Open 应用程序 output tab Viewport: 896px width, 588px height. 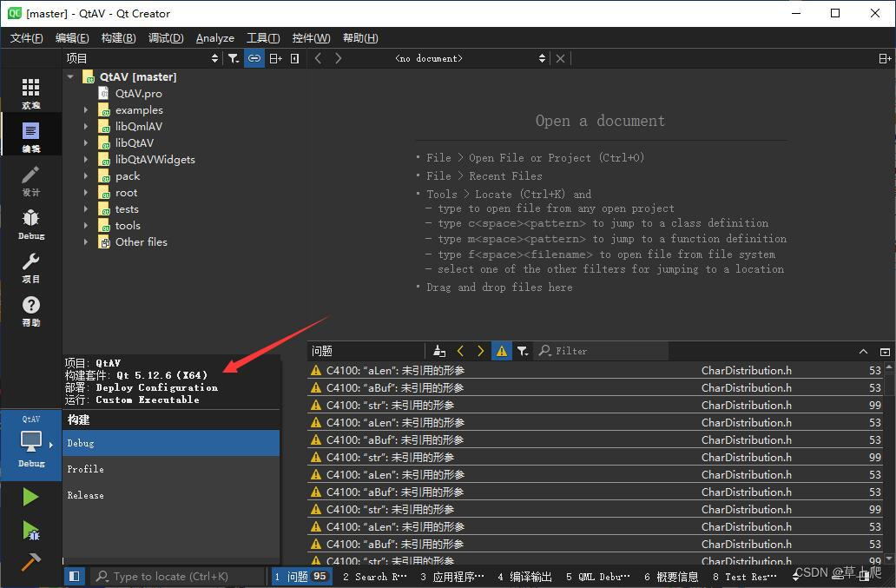[452, 577]
